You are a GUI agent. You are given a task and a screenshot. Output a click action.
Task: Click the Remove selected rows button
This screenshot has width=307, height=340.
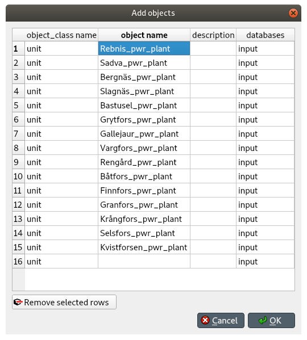64,302
